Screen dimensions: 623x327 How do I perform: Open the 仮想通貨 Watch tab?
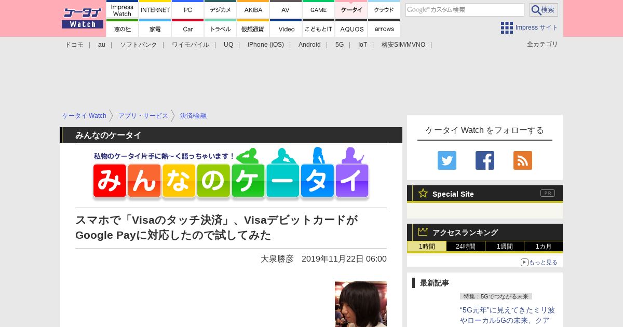[253, 29]
